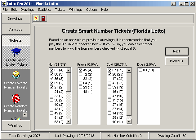Uncheck hot number 02 (4)
This screenshot has width=196, height=140.
(51, 70)
